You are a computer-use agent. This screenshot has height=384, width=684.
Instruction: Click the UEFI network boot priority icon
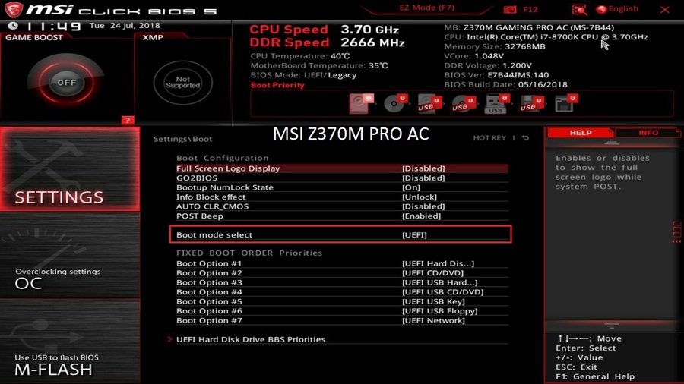point(565,104)
